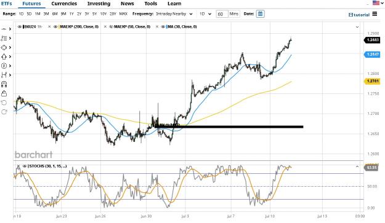Open the country flag dropdown arrow
385x223 pixels.
click(x=382, y=3)
